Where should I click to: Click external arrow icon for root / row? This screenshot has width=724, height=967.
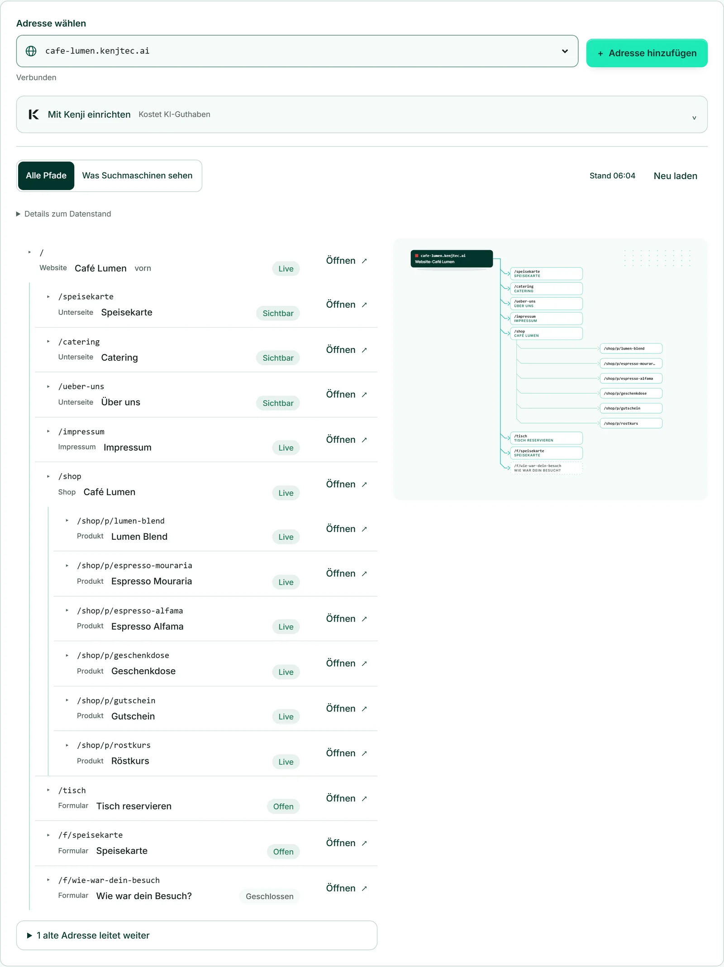point(364,261)
